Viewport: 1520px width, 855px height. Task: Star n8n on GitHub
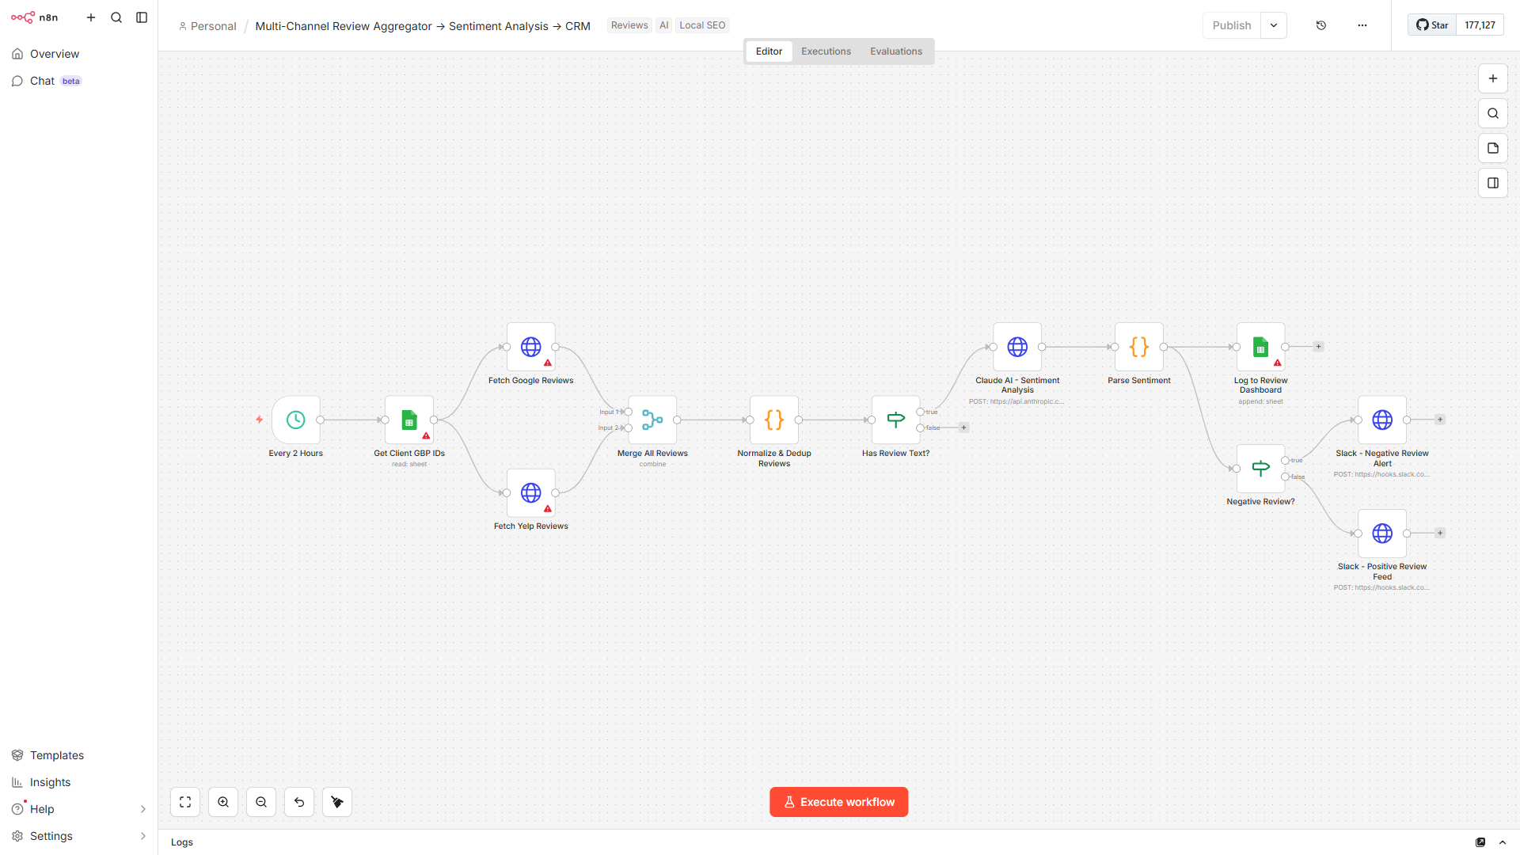click(1431, 25)
